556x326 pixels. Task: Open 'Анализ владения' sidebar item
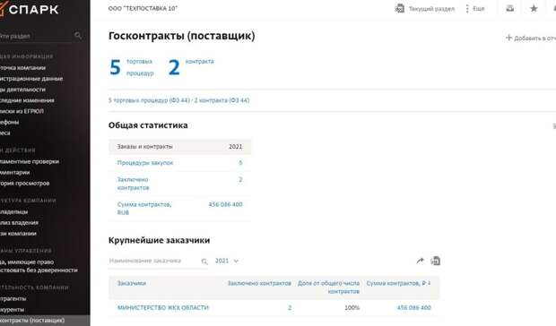(x=19, y=223)
